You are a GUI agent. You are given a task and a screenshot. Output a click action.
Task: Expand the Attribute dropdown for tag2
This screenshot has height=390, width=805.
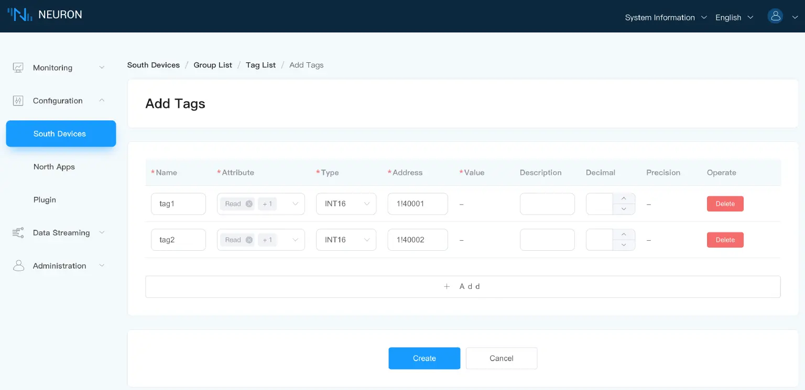pyautogui.click(x=295, y=239)
